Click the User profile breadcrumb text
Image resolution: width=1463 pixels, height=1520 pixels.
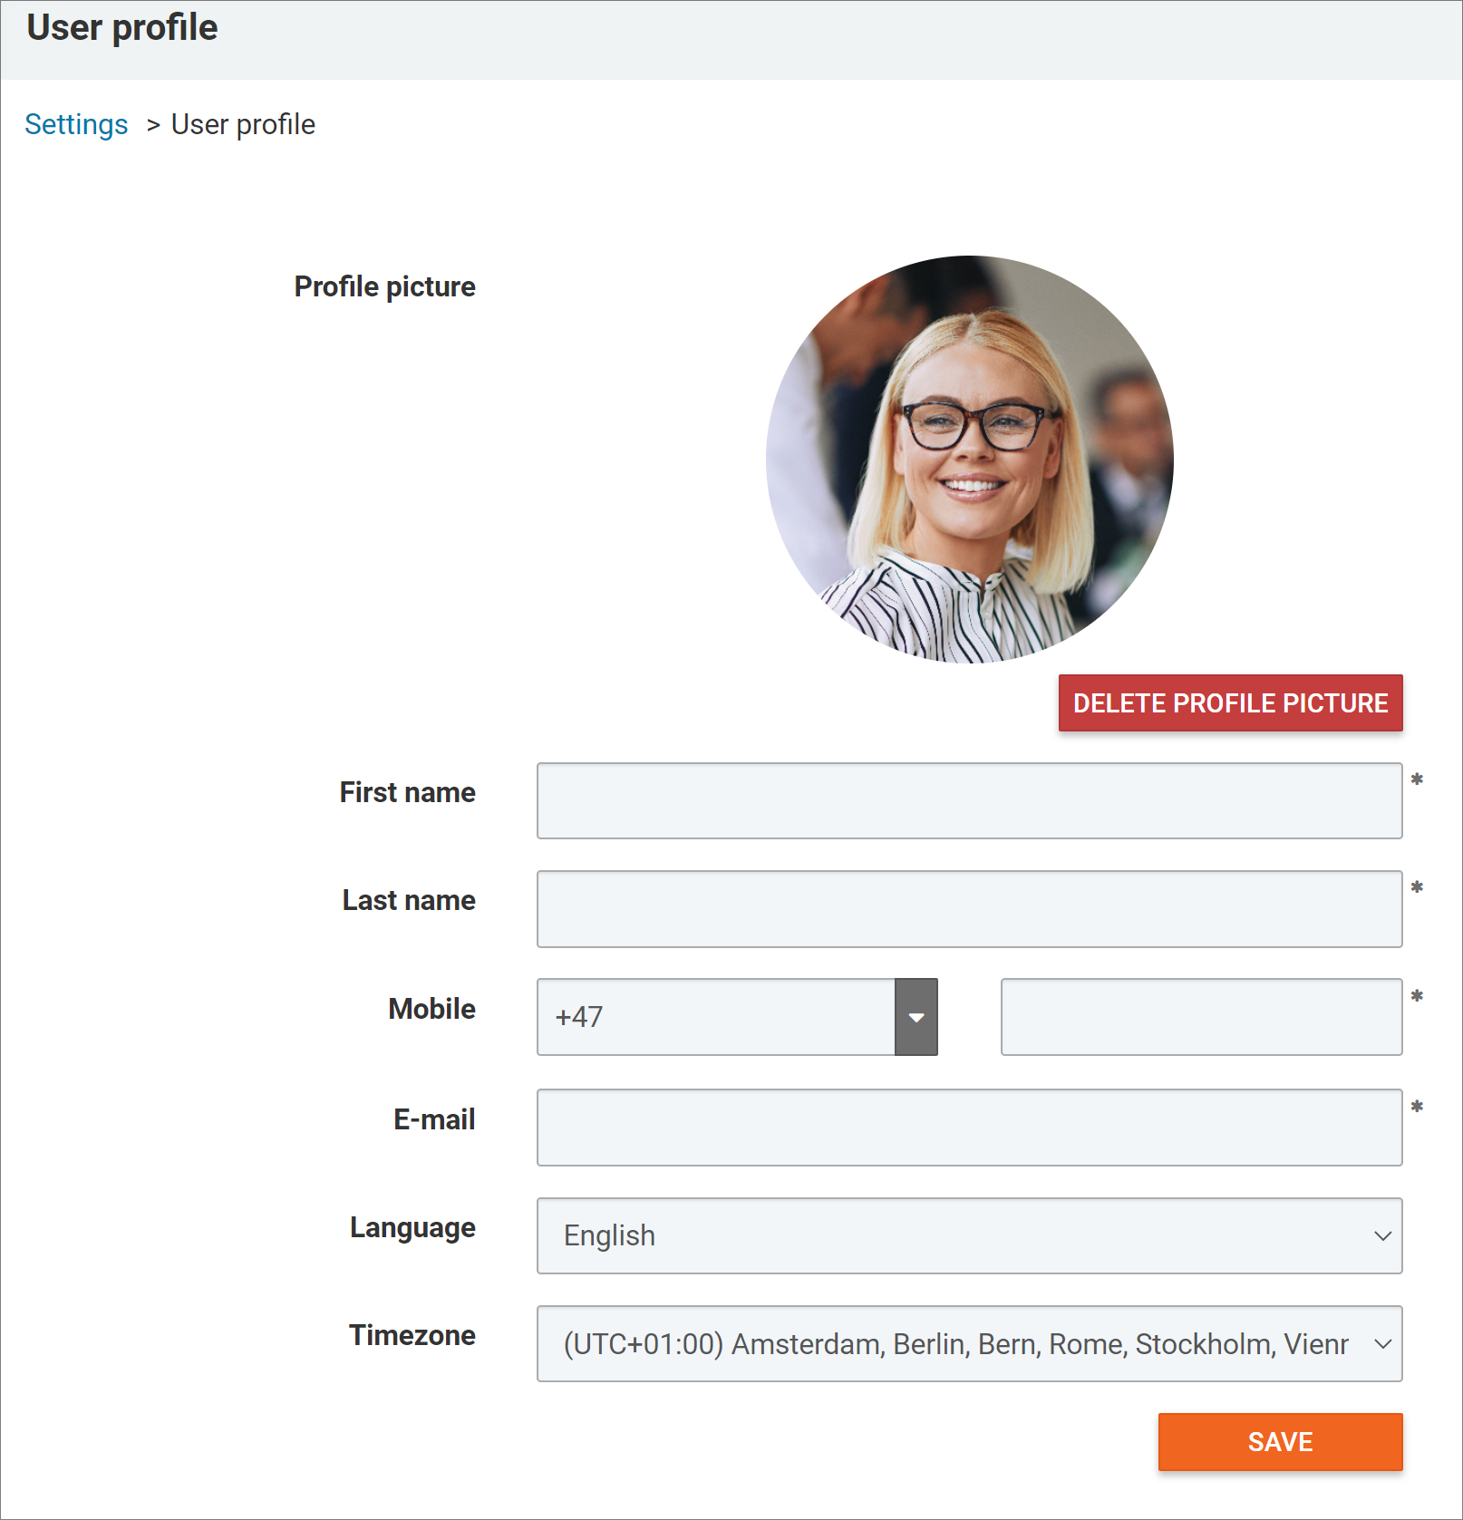243,124
